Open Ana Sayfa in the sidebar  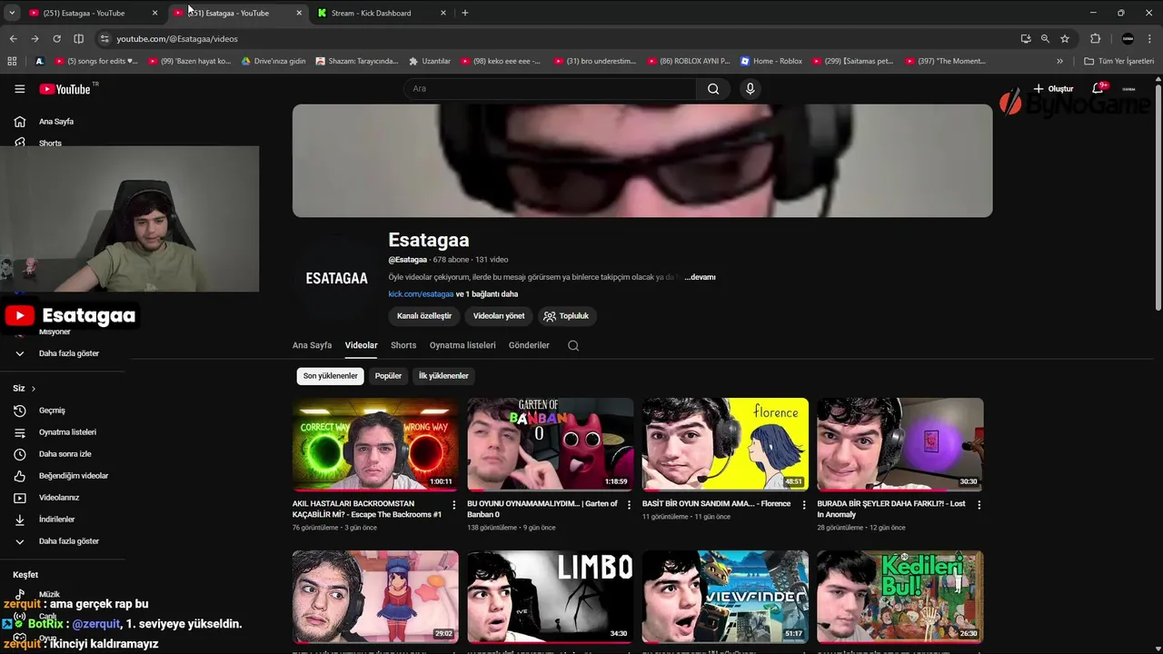pyautogui.click(x=56, y=122)
